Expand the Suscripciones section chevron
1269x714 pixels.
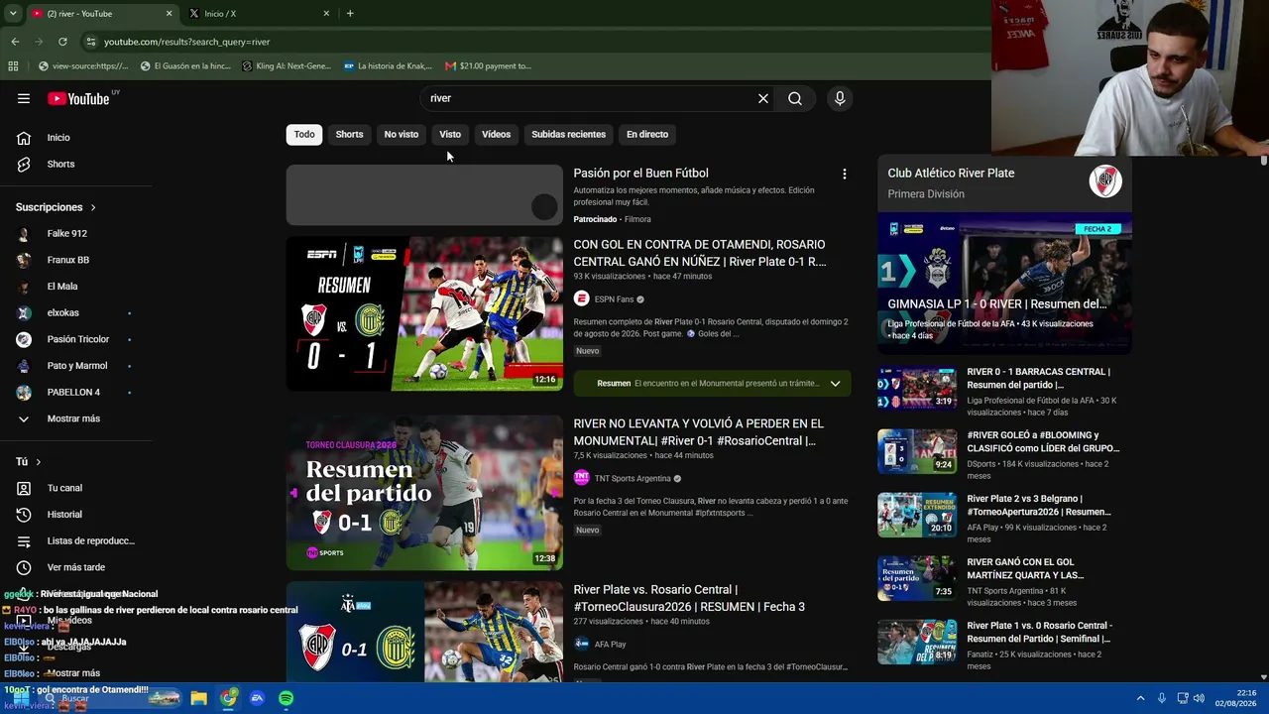click(x=93, y=207)
